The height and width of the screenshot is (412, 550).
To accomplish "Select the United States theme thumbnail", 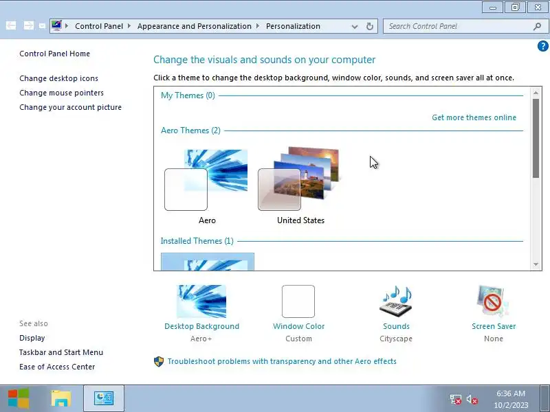I will click(x=300, y=179).
